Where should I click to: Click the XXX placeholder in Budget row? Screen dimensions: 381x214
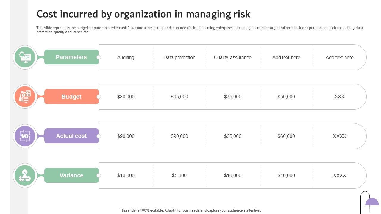339,97
